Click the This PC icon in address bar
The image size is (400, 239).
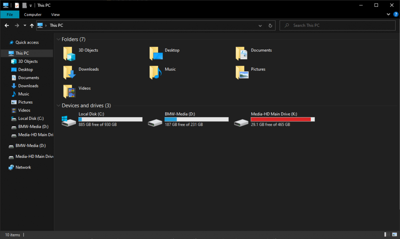[40, 25]
